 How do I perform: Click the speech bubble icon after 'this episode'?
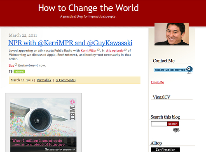[x=125, y=50]
